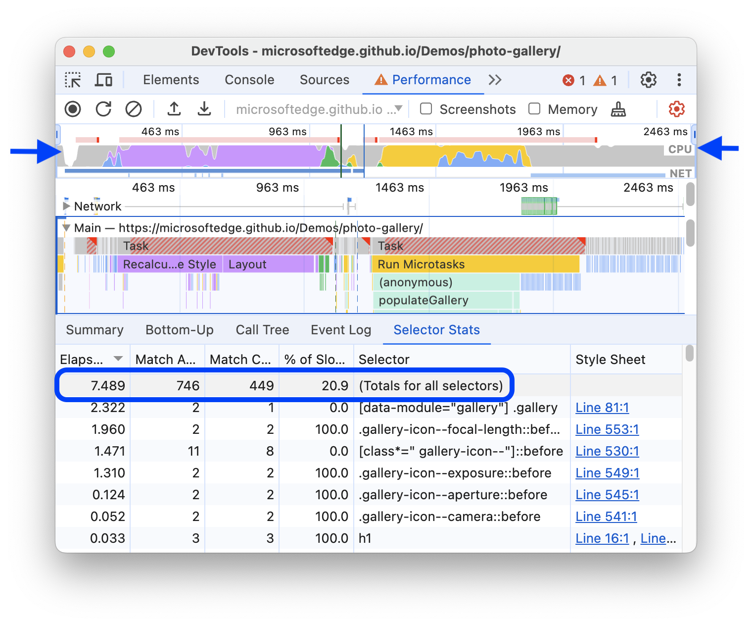752x626 pixels.
Task: Record and reload the page
Action: coord(103,109)
